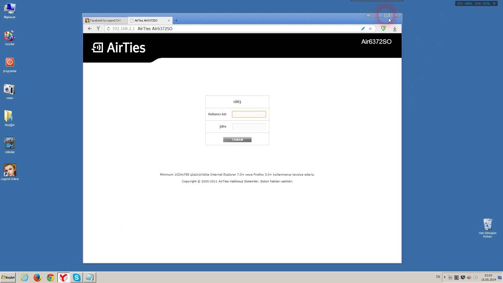Click the TAMAM login button
This screenshot has width=503, height=283.
click(x=237, y=140)
